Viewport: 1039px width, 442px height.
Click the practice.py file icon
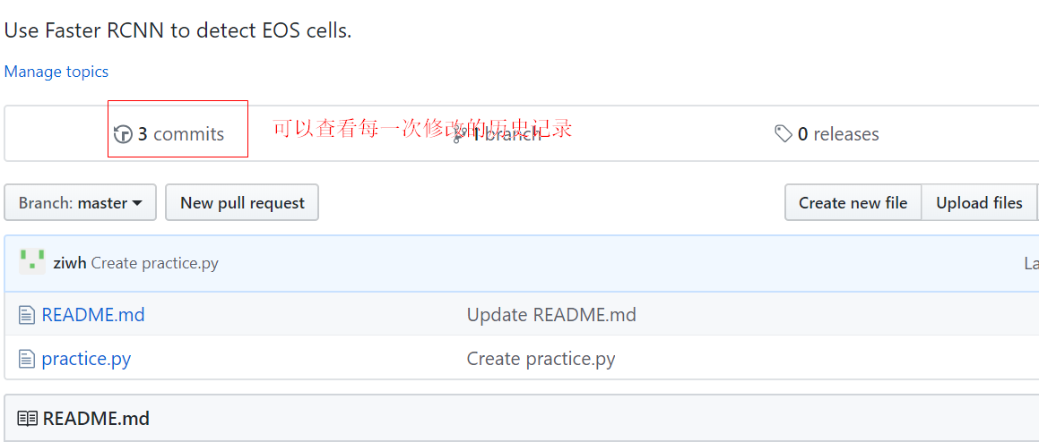tap(27, 360)
